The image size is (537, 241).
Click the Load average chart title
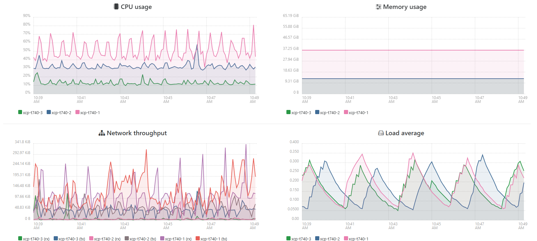click(x=405, y=133)
